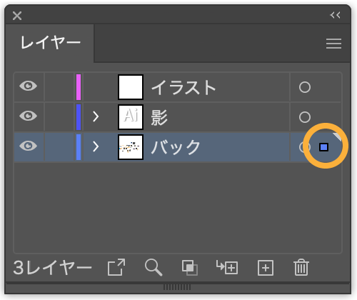
Task: Select the 影 layer name
Action: pos(159,117)
